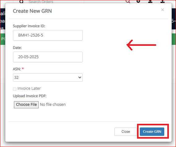Image resolution: width=176 pixels, height=147 pixels.
Task: Click the Invoice Later label text
Action: tap(29, 89)
